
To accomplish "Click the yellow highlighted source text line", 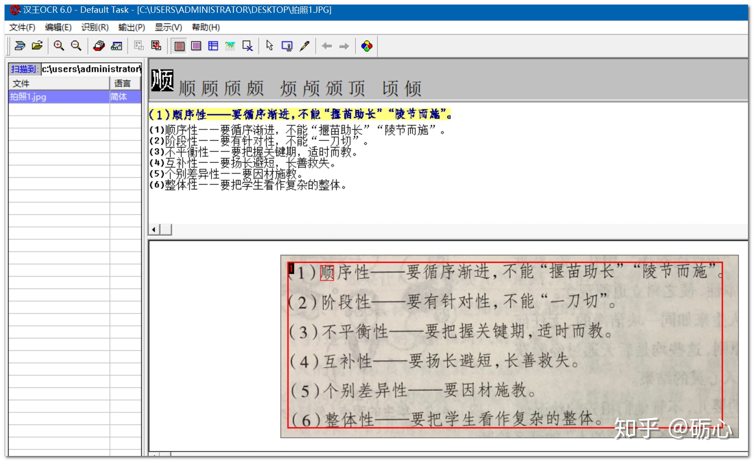I will point(300,114).
